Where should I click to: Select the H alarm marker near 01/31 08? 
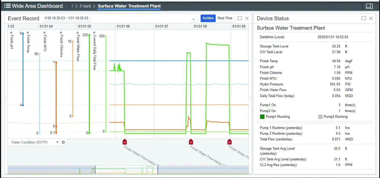[191, 142]
